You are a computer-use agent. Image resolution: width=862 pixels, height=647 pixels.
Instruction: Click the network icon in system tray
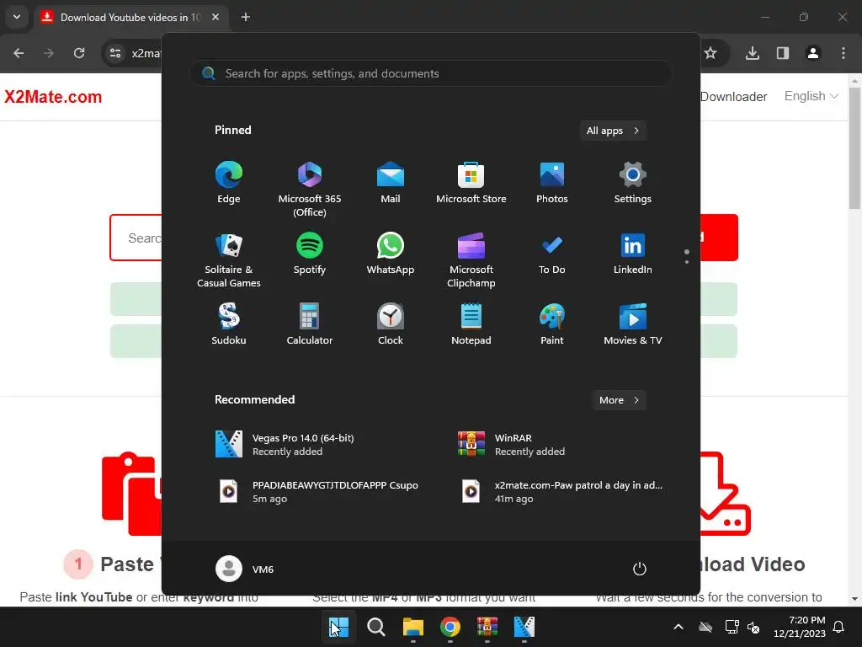coord(732,627)
